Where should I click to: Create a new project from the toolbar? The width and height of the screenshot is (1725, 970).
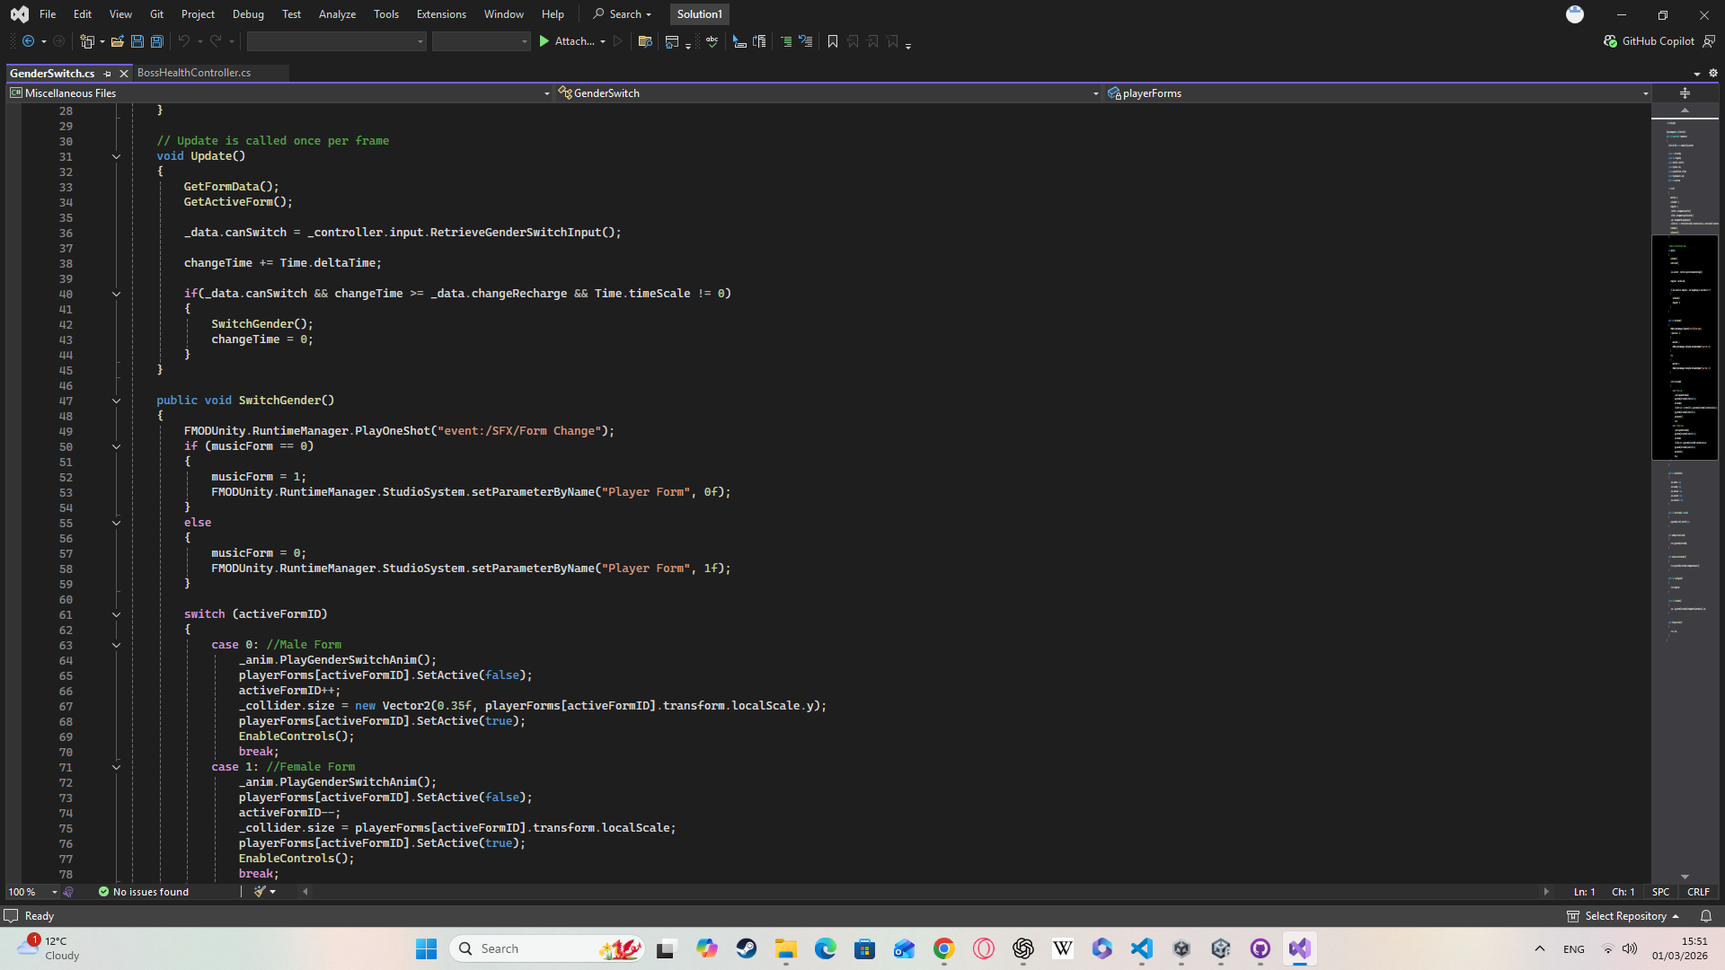pyautogui.click(x=87, y=41)
